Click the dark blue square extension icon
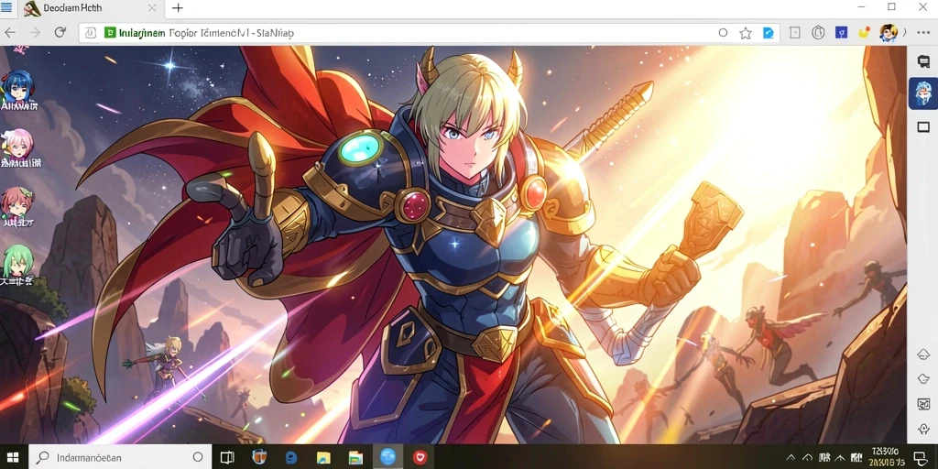The image size is (938, 469). coord(842,33)
